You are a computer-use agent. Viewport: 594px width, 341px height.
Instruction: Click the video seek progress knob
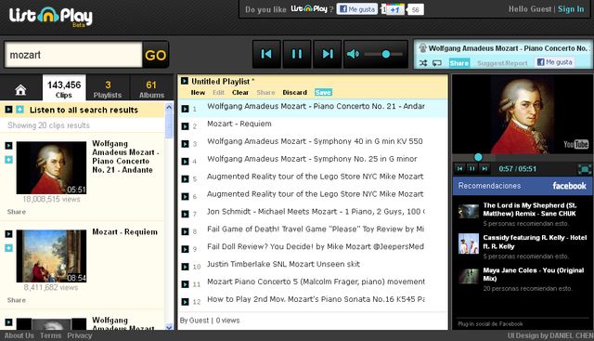478,157
